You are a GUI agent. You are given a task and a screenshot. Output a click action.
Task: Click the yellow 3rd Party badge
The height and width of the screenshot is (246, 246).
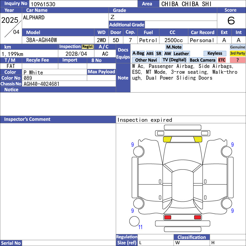pyautogui.click(x=237, y=54)
